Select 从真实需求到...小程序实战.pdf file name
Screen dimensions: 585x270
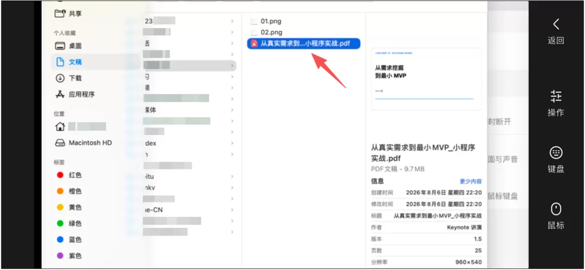click(x=305, y=44)
